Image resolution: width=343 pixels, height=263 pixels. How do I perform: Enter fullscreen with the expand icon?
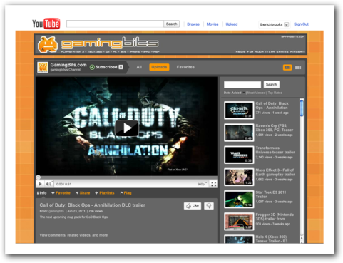[x=213, y=184]
